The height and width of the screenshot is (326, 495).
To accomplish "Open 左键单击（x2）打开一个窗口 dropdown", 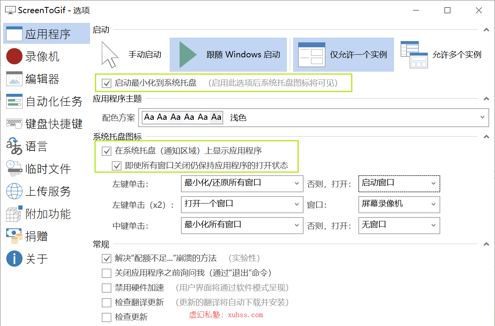I will [242, 204].
